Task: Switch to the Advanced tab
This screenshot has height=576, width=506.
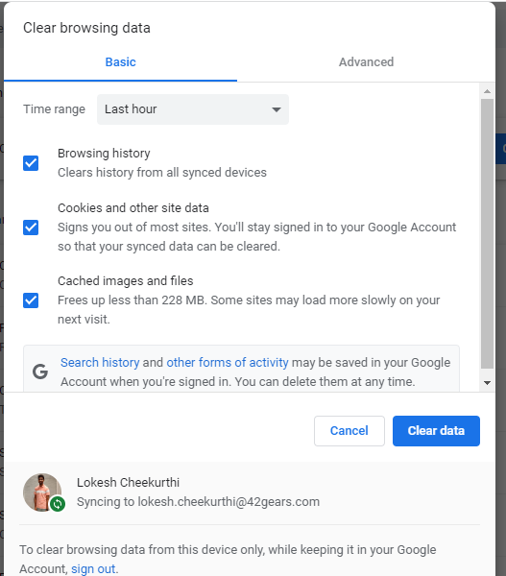Action: [x=366, y=62]
